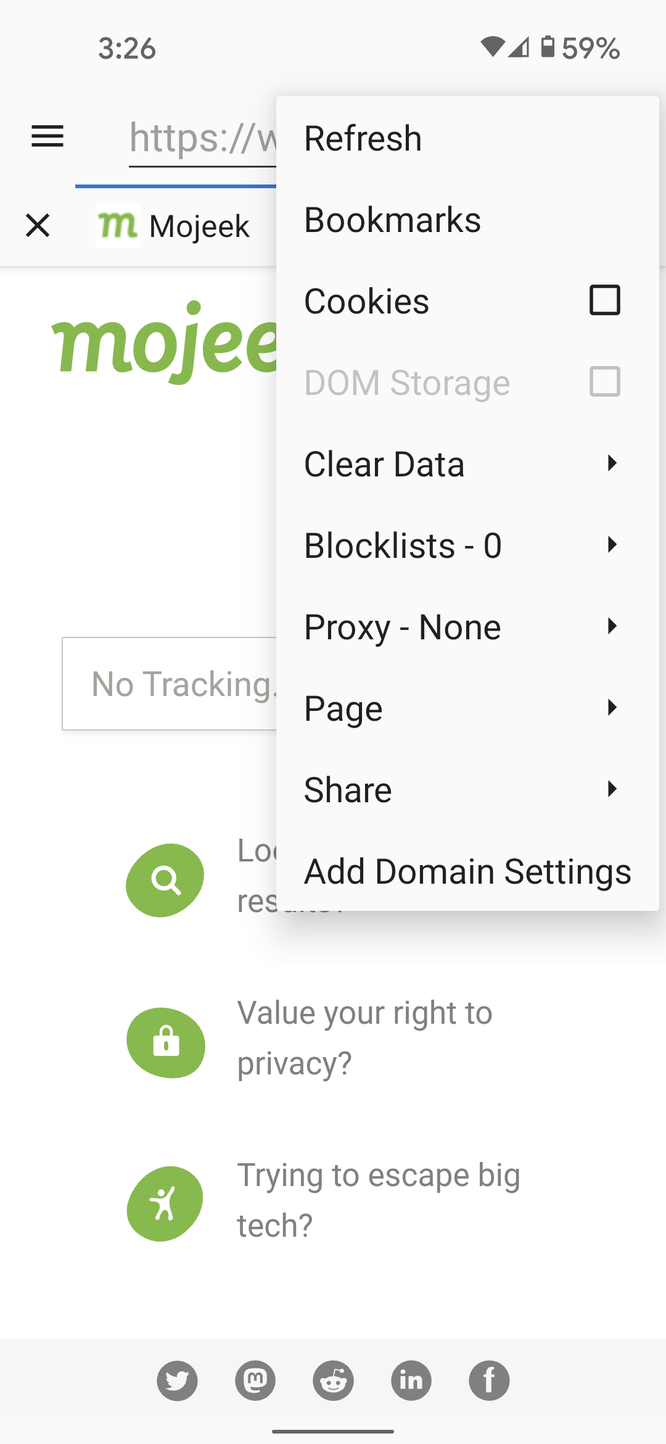Toggle the DOM Storage checkbox

[604, 382]
